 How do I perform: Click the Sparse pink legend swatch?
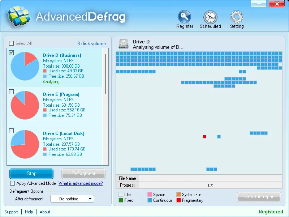click(x=150, y=194)
